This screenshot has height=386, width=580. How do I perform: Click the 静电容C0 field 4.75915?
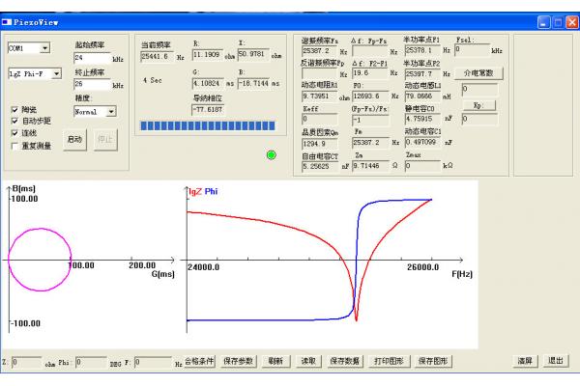coord(422,119)
